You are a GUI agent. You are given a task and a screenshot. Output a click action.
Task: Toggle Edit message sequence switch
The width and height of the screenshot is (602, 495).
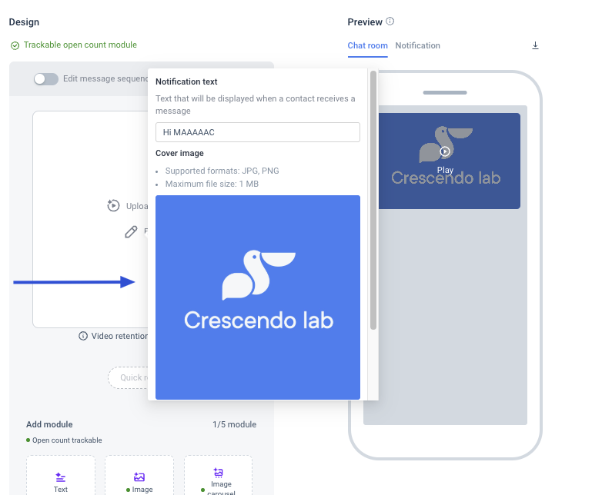coord(45,79)
